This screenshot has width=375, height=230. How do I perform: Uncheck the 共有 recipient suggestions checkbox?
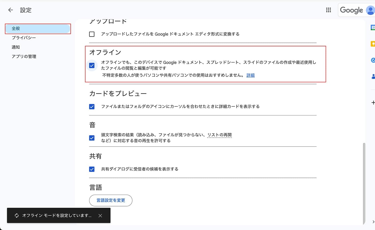92,169
